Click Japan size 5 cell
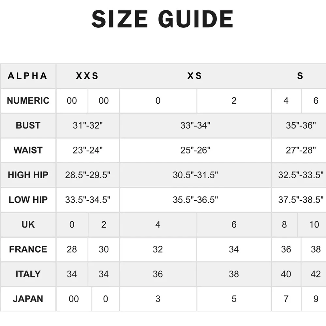The height and width of the screenshot is (326, 326). click(x=234, y=299)
